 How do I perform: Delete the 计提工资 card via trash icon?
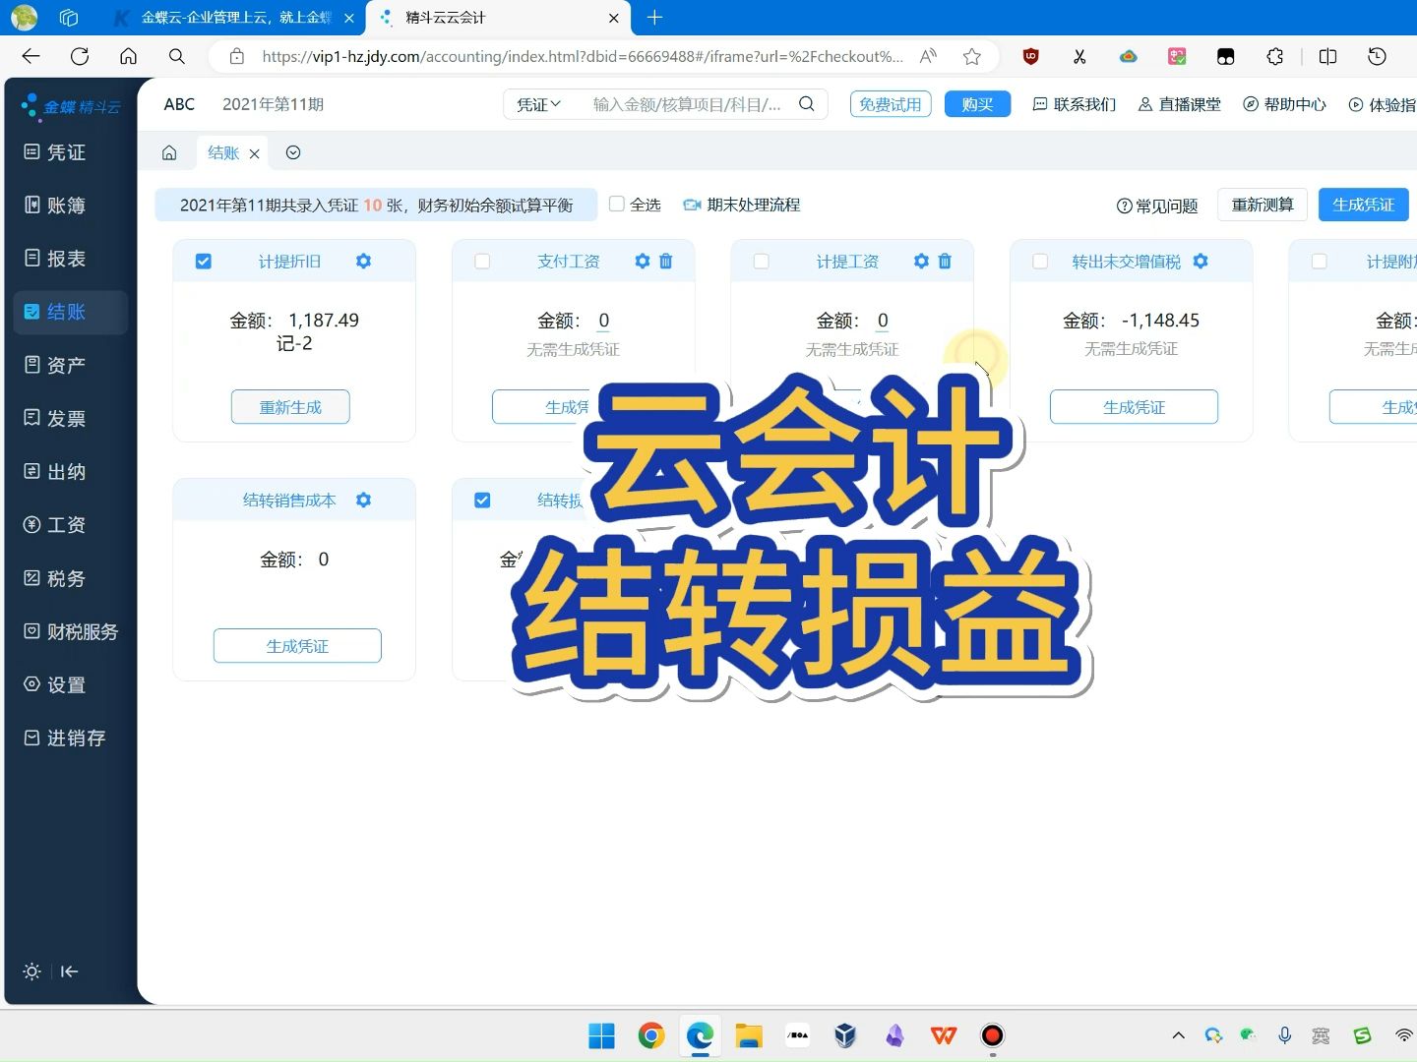[945, 261]
